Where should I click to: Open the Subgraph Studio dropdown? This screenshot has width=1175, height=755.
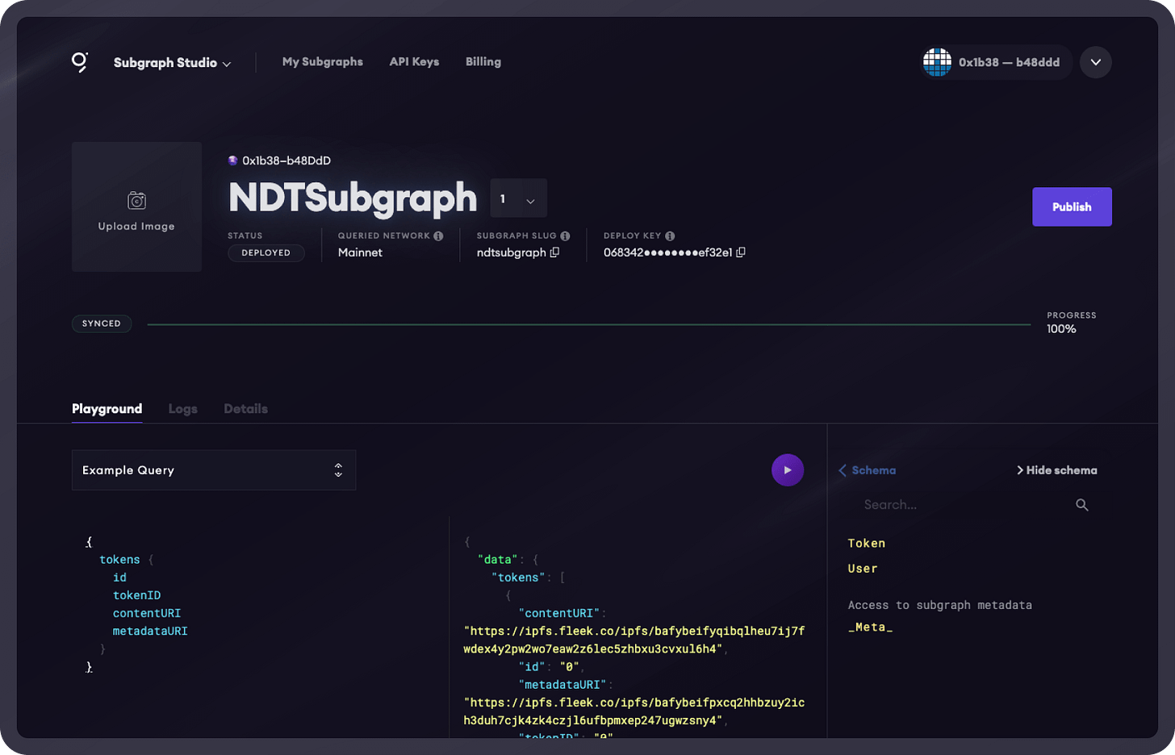[172, 63]
